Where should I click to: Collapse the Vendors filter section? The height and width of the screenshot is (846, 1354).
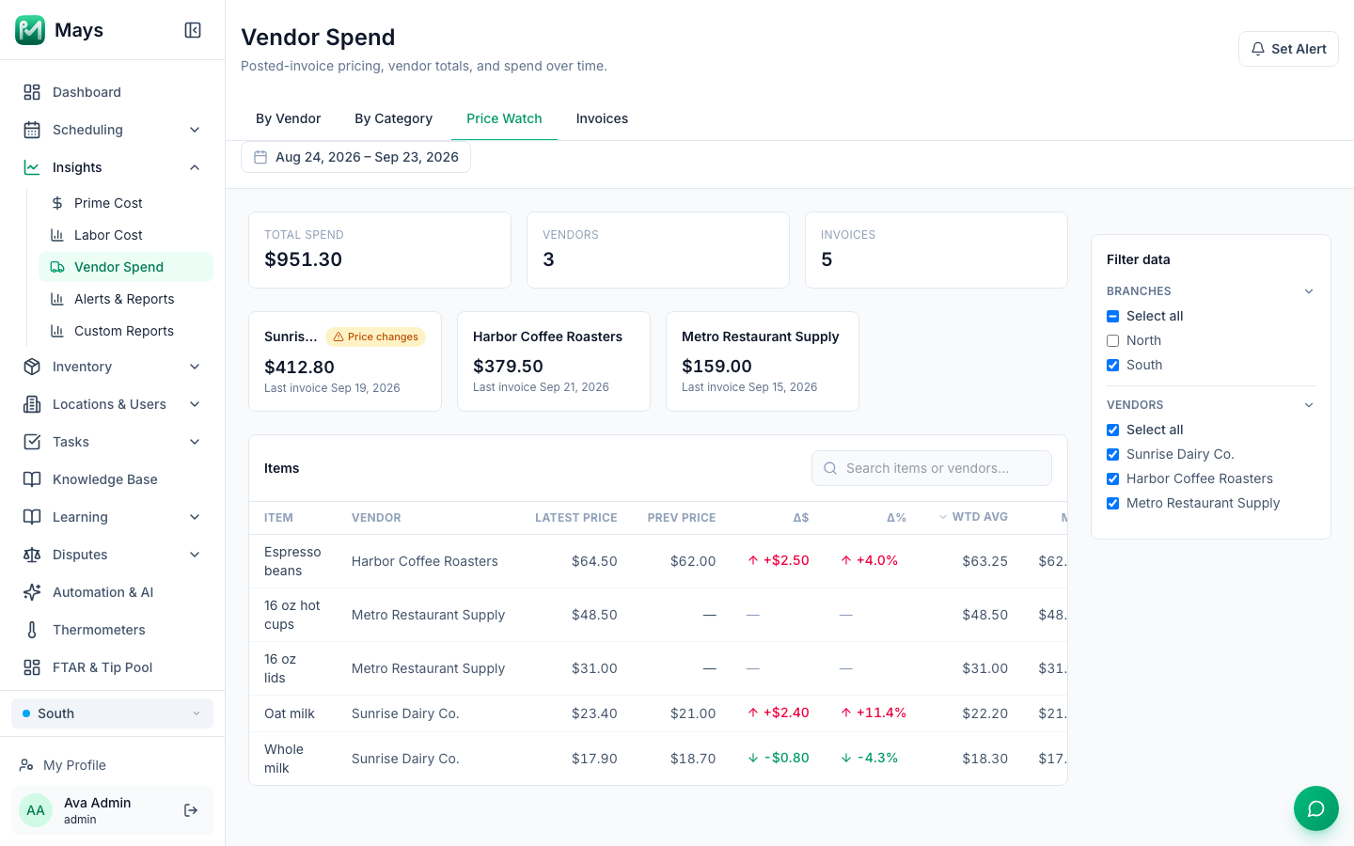(1309, 405)
